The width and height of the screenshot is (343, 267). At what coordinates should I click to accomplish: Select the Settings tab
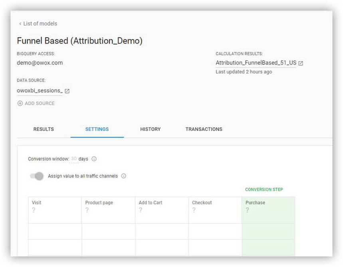coord(97,129)
